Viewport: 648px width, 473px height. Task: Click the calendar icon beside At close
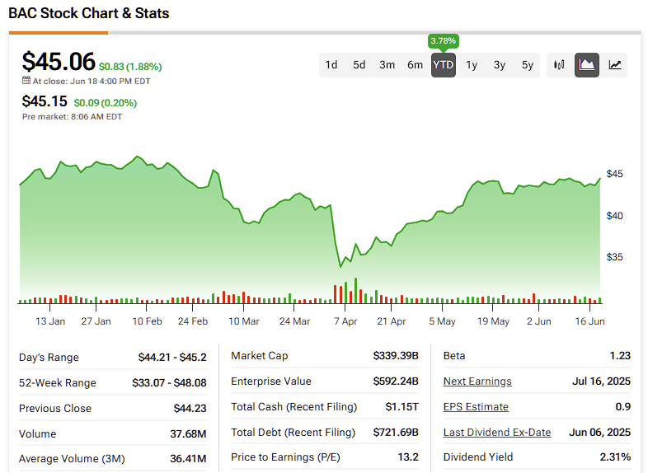(26, 81)
